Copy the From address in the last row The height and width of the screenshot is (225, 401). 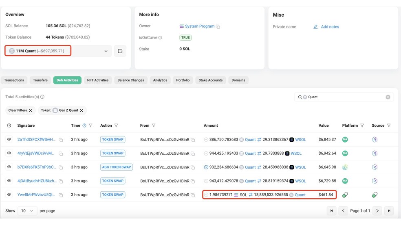point(193,195)
